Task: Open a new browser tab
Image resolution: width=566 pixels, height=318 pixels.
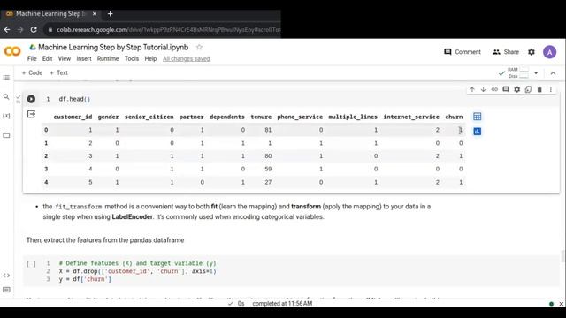Action: [x=110, y=14]
